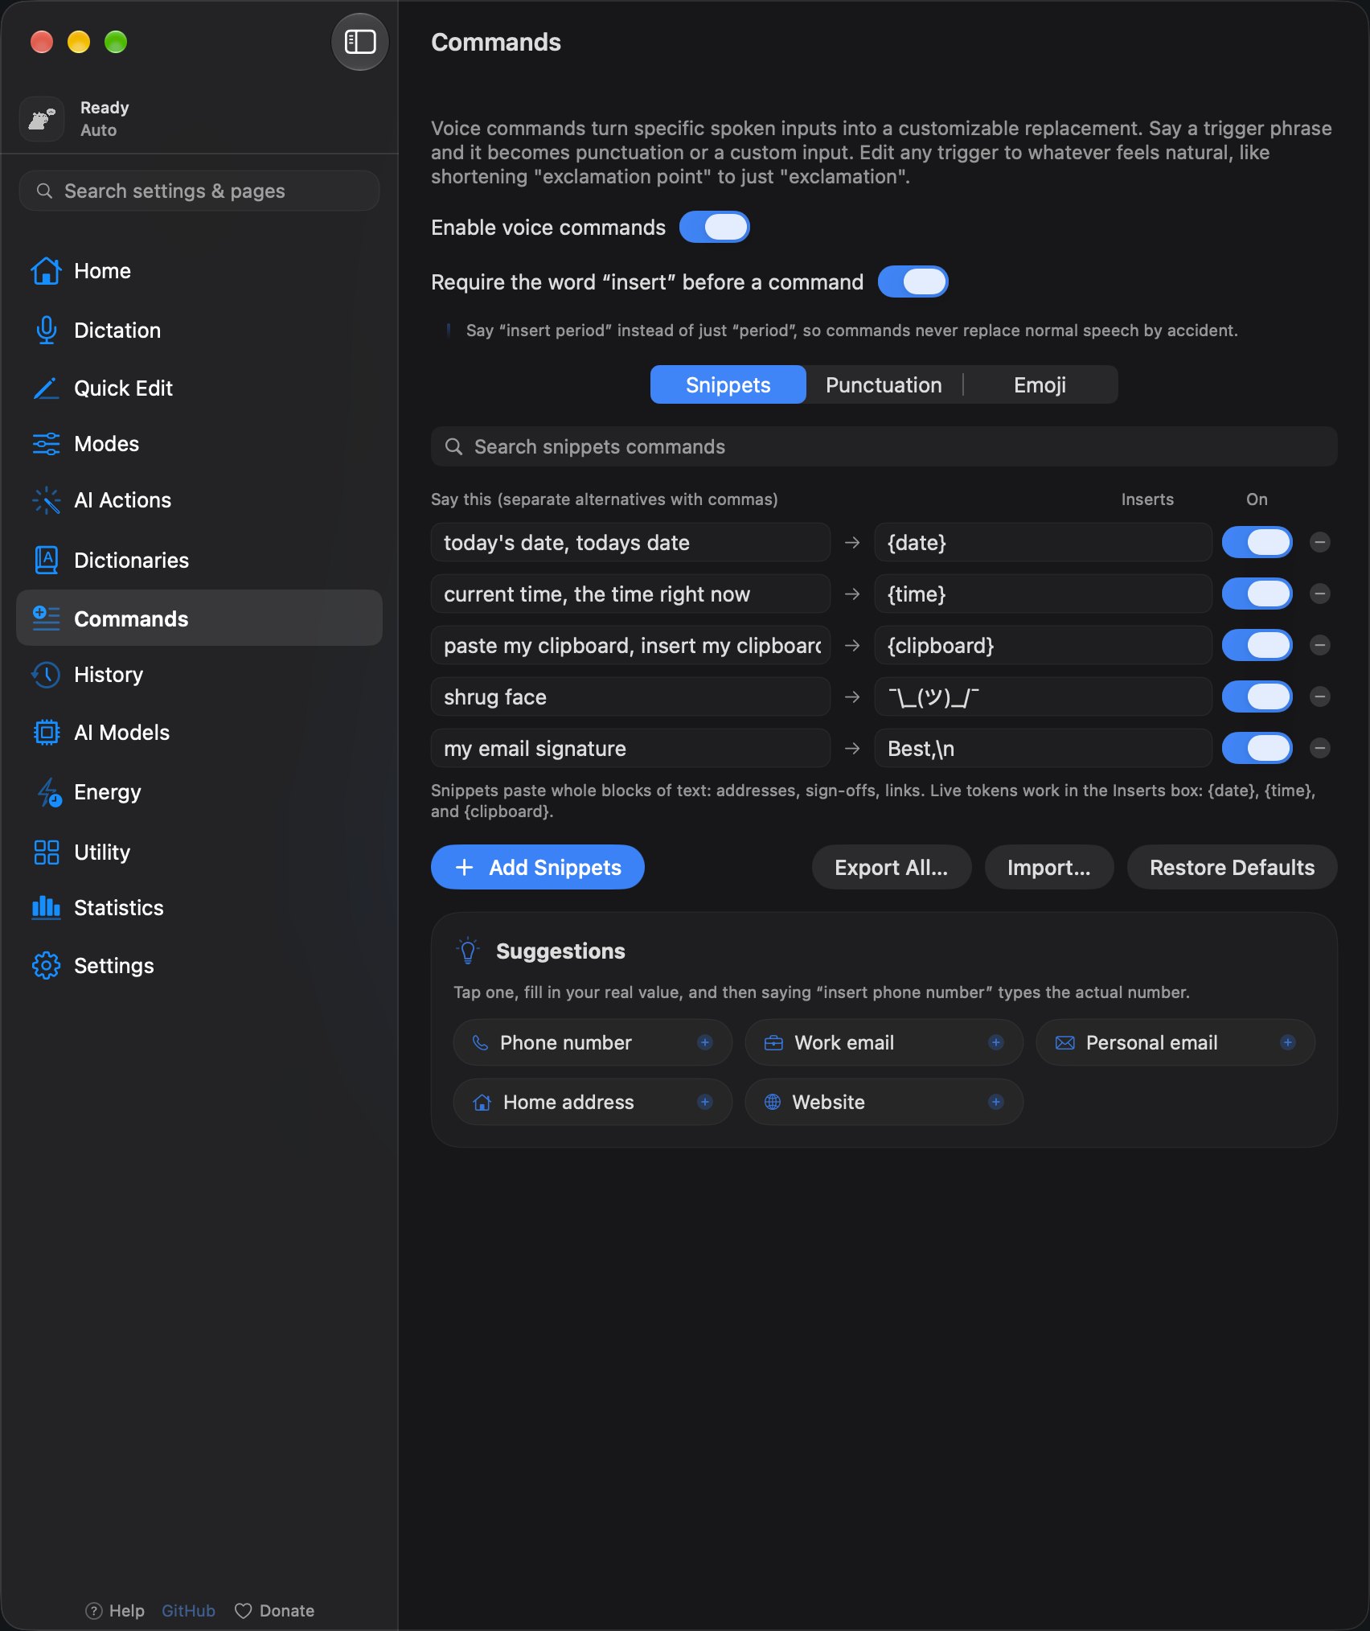Add the Home address suggestion
This screenshot has height=1631, width=1370.
(592, 1102)
